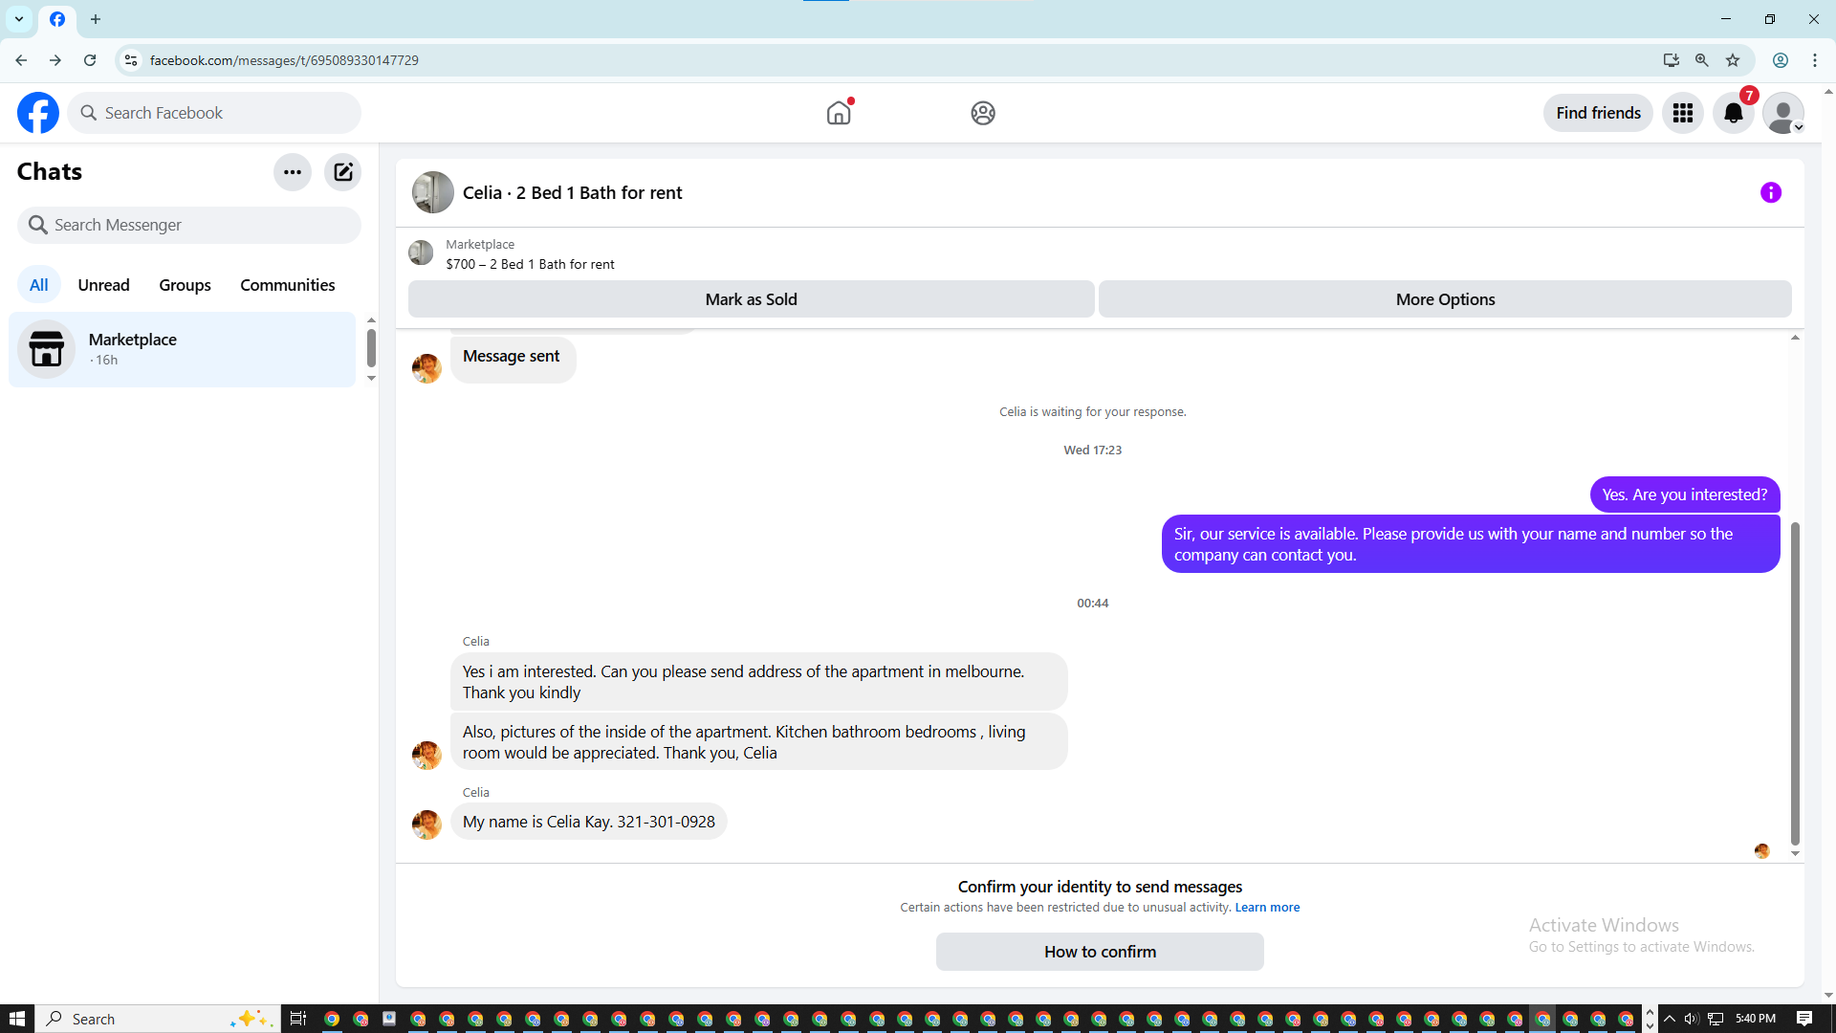The height and width of the screenshot is (1033, 1836).
Task: Click the Search Messenger field
Action: [x=189, y=225]
